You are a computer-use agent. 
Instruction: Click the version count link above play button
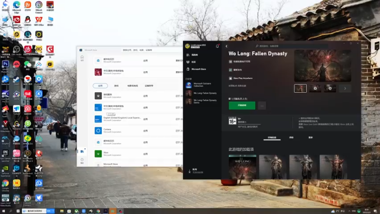point(239,99)
